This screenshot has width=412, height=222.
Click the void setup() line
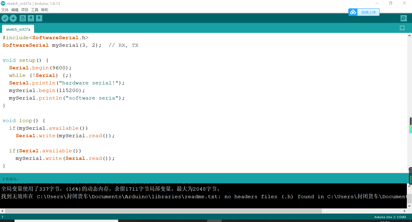(26, 60)
